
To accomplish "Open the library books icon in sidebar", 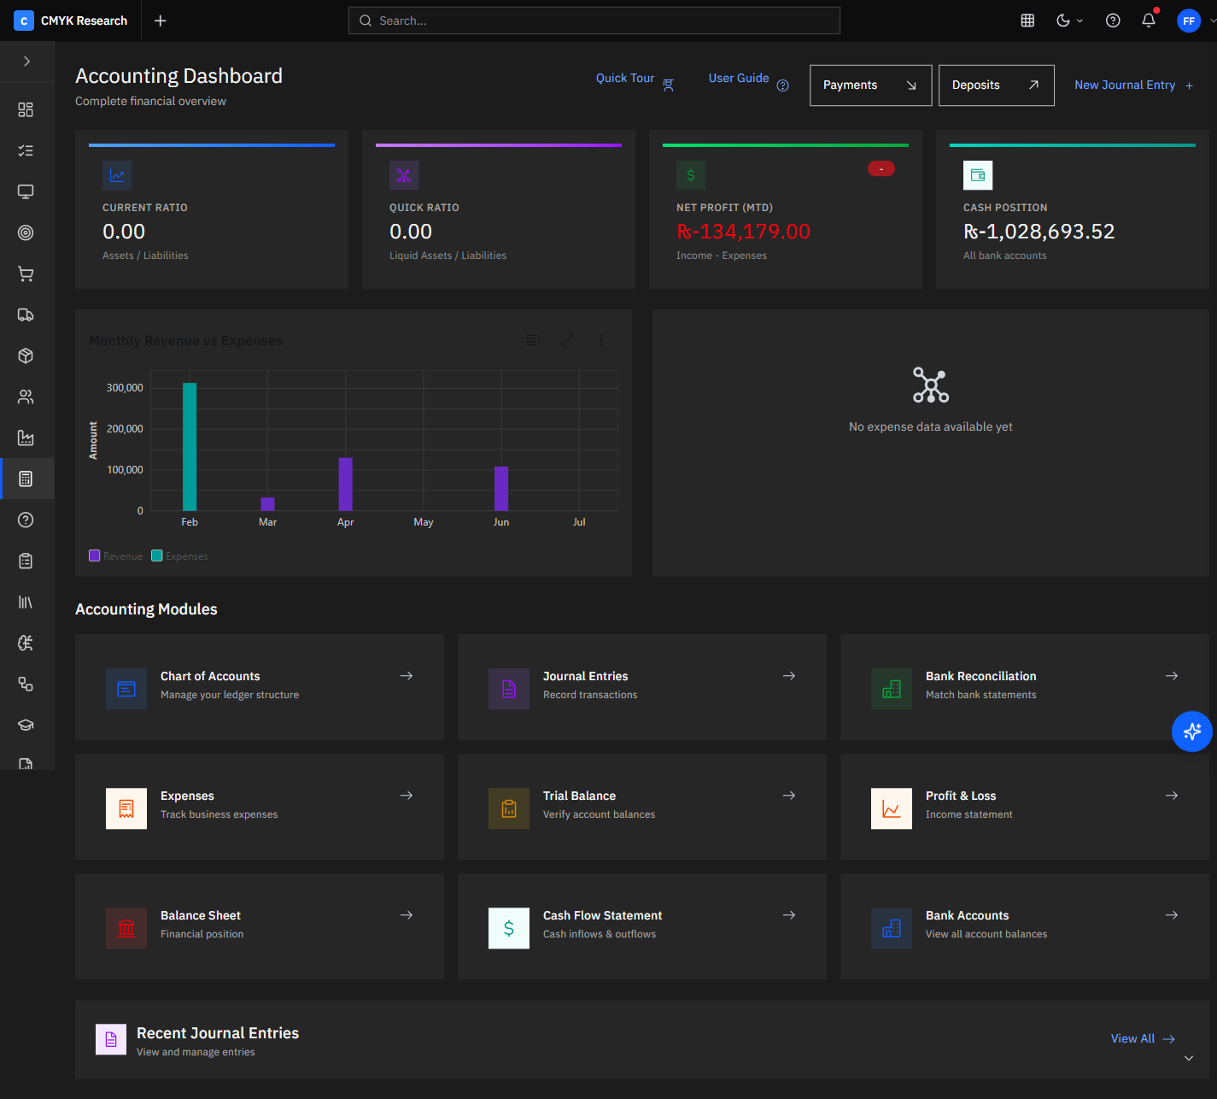I will coord(26,602).
